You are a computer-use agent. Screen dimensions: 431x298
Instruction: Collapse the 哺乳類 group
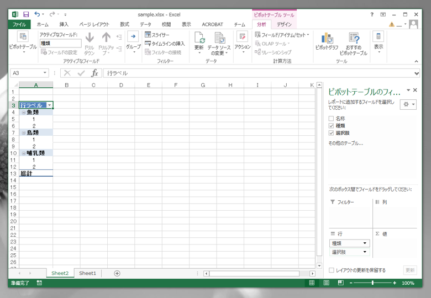point(24,153)
